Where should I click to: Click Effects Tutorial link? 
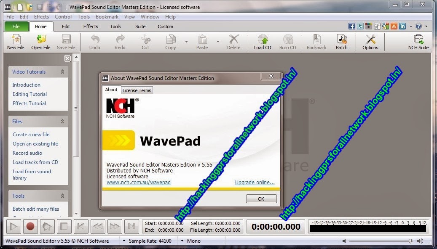tap(29, 103)
